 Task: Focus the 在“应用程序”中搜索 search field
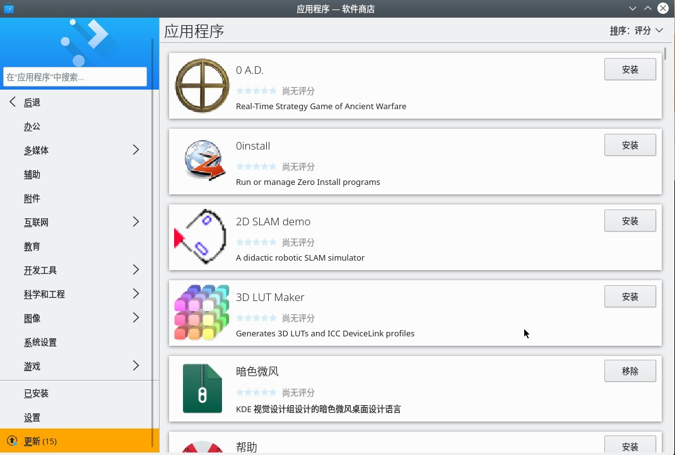[x=75, y=77]
